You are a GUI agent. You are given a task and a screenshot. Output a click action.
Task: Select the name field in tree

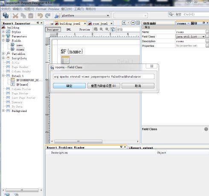[20, 45]
